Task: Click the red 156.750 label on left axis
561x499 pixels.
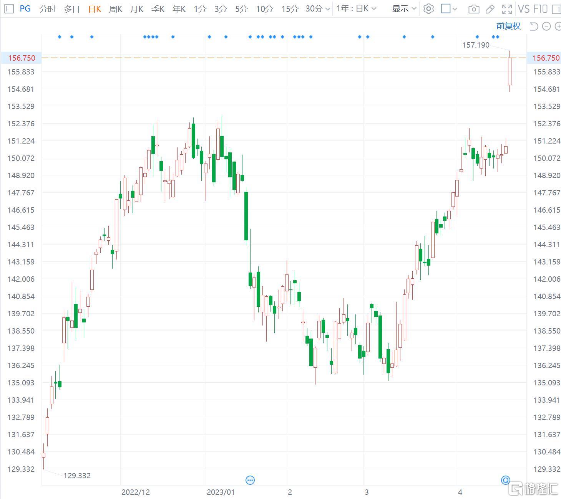Action: [x=22, y=58]
